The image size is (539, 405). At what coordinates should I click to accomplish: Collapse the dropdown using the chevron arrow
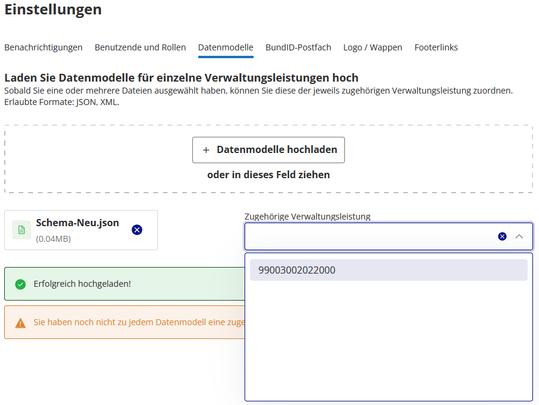click(519, 236)
